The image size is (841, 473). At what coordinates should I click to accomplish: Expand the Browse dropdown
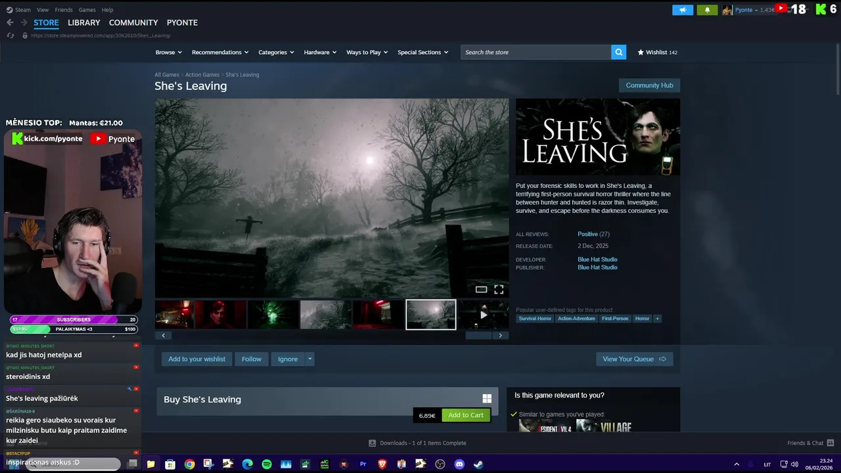(169, 52)
